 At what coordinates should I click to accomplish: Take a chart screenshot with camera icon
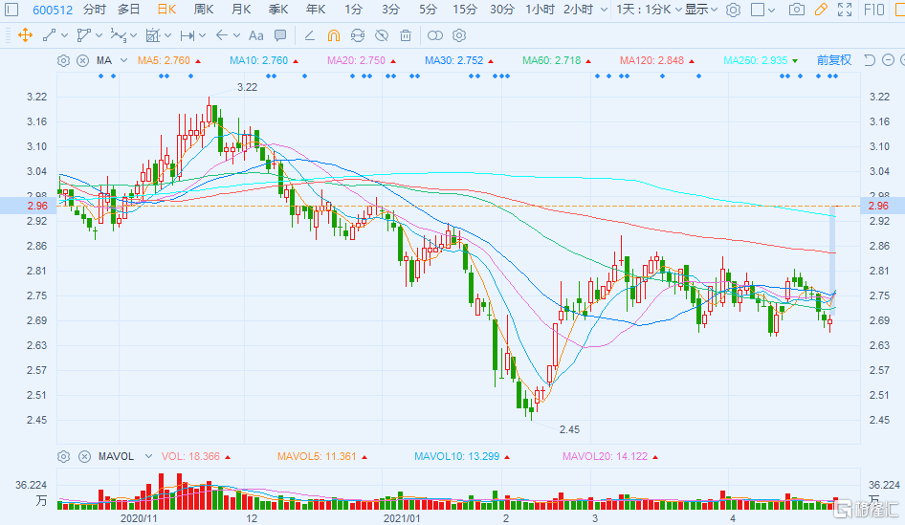[x=796, y=10]
